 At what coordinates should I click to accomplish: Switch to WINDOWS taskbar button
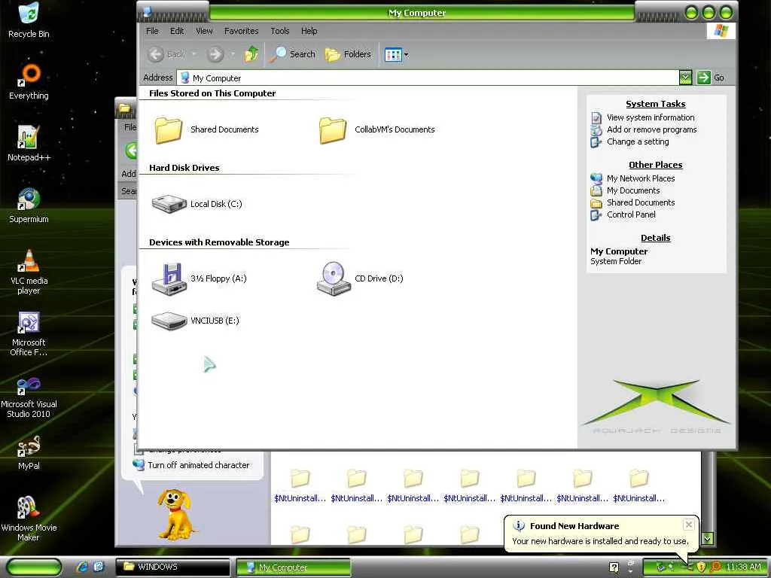tap(172, 567)
